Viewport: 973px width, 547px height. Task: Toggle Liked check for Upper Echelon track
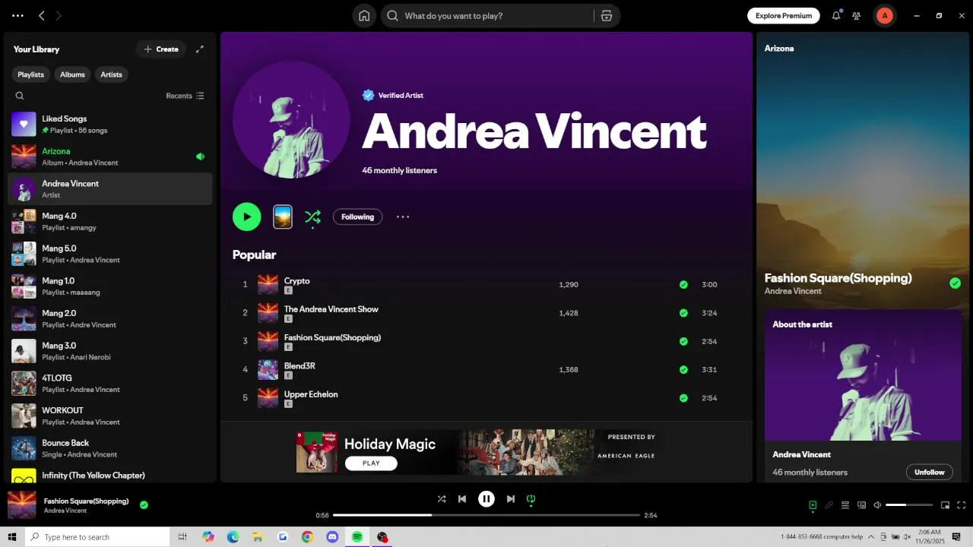[x=683, y=398]
